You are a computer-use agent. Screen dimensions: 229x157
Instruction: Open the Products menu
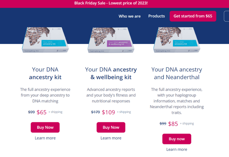[156, 16]
